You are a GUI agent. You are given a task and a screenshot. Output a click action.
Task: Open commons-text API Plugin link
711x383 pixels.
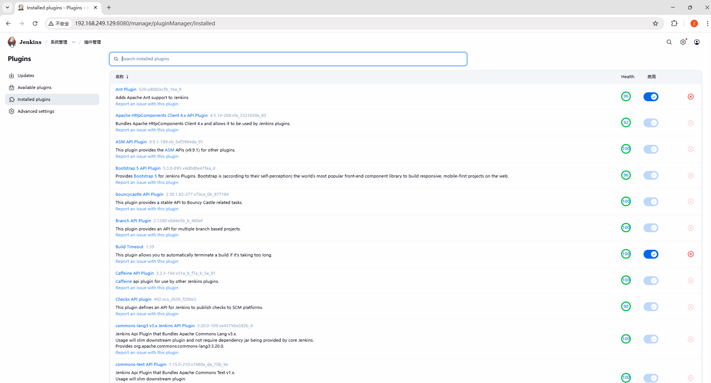pyautogui.click(x=141, y=364)
